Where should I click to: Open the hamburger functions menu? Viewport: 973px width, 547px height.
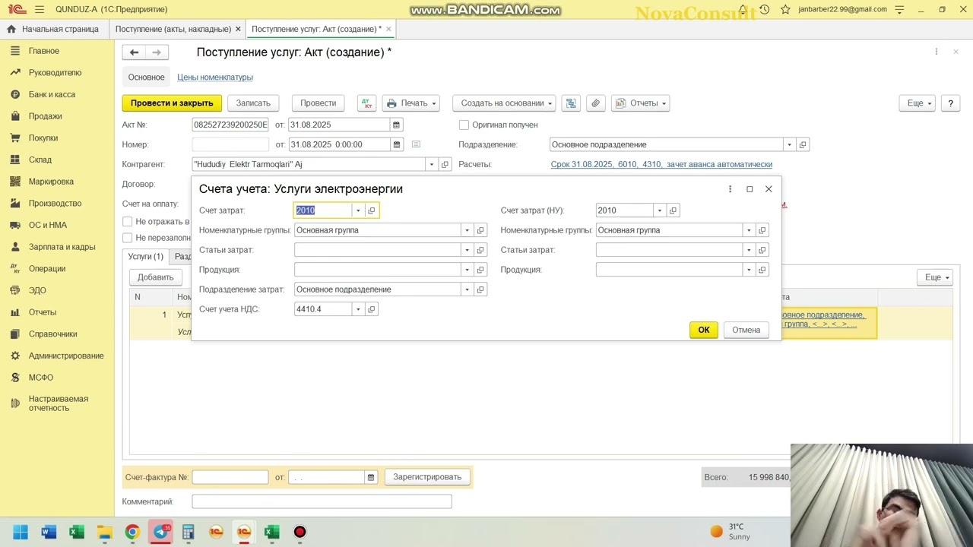(x=40, y=9)
